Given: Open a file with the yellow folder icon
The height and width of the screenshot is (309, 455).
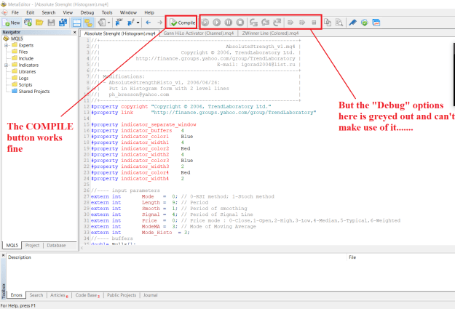Looking at the screenshot, I should (39, 23).
